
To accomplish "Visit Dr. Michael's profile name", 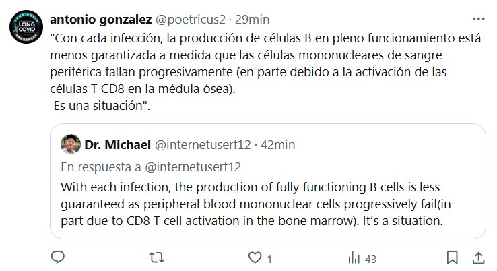I will (x=117, y=144).
